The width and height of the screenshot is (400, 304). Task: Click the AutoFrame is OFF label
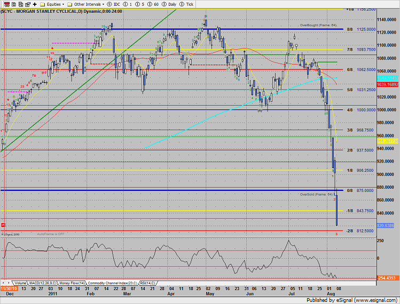point(51,234)
